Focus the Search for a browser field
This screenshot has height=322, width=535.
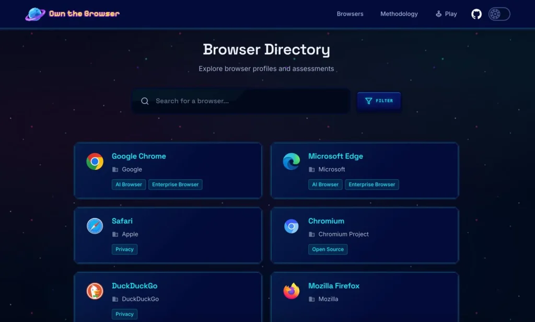pos(241,101)
